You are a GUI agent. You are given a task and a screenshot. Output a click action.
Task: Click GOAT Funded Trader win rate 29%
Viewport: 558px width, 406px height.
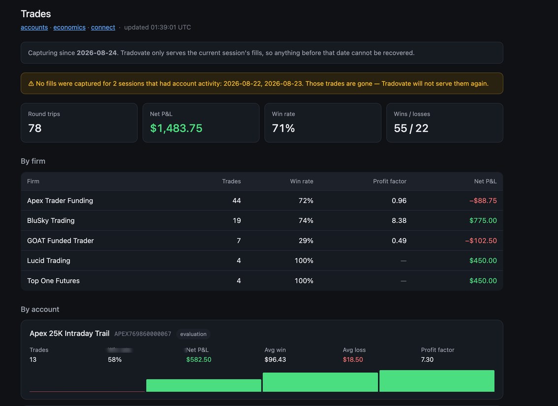[306, 240]
